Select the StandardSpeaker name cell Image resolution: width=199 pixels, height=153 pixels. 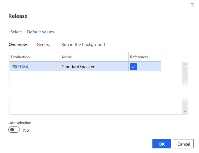tap(94, 67)
